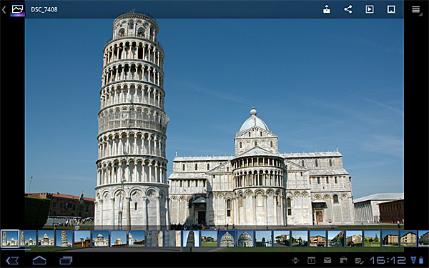Open the Recent apps button
429x268 pixels.
[x=66, y=260]
